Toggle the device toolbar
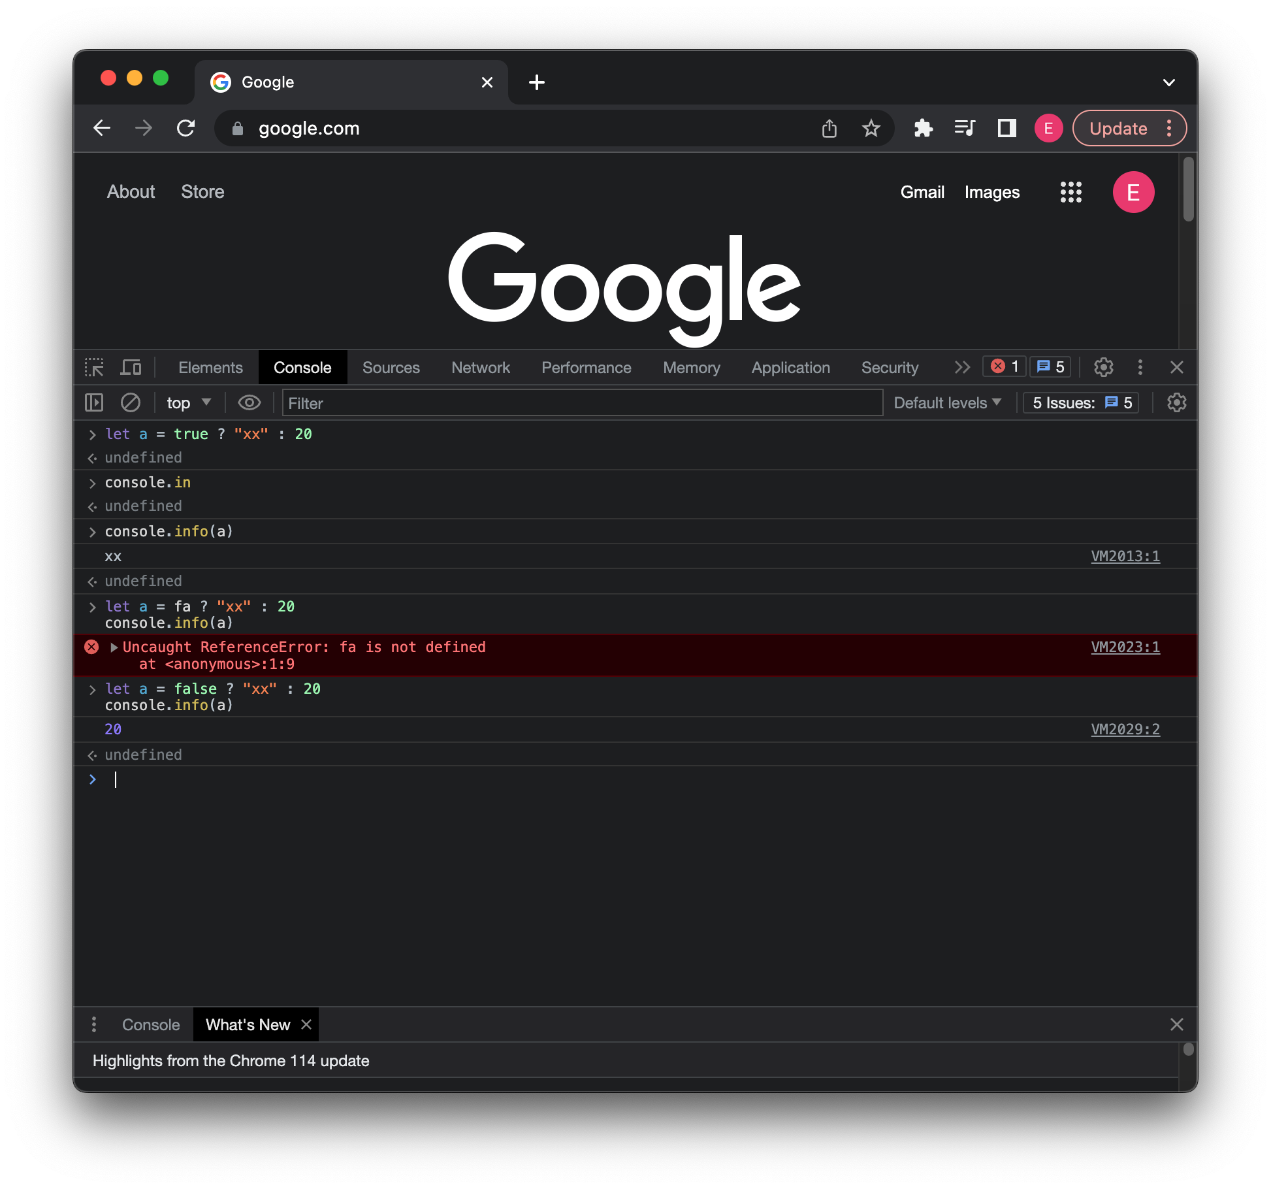This screenshot has height=1189, width=1271. (x=131, y=367)
